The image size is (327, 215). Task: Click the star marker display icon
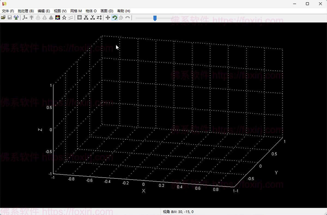pyautogui.click(x=64, y=17)
